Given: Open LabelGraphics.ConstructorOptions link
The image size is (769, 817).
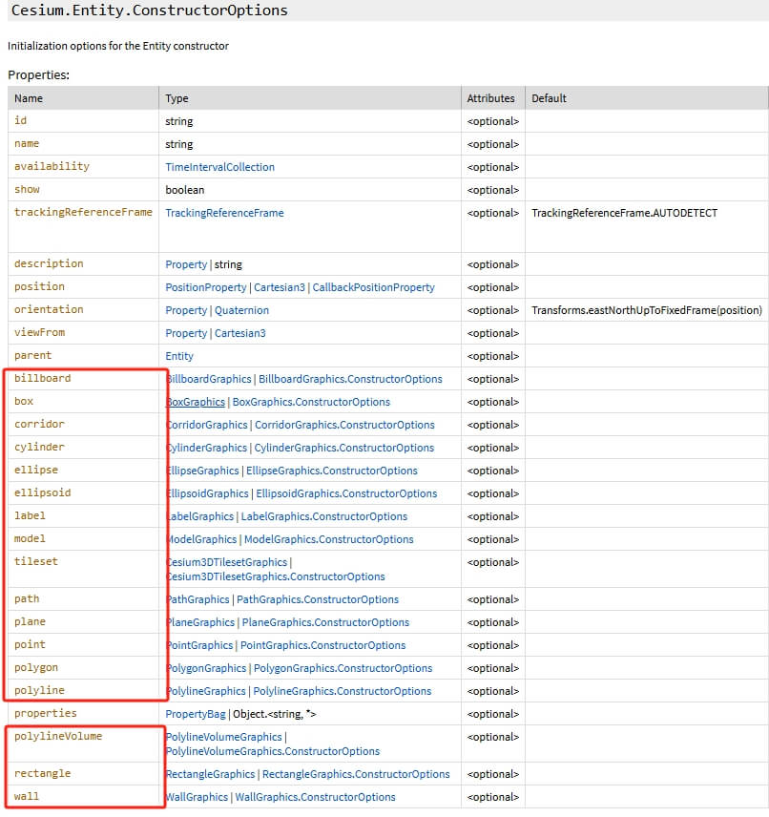Looking at the screenshot, I should pos(324,517).
